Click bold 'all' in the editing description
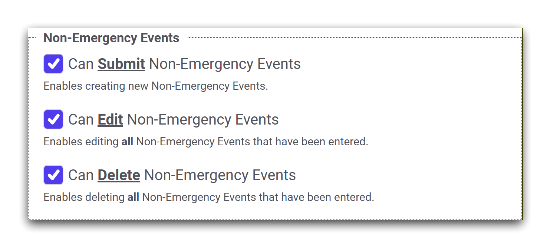 (x=127, y=142)
